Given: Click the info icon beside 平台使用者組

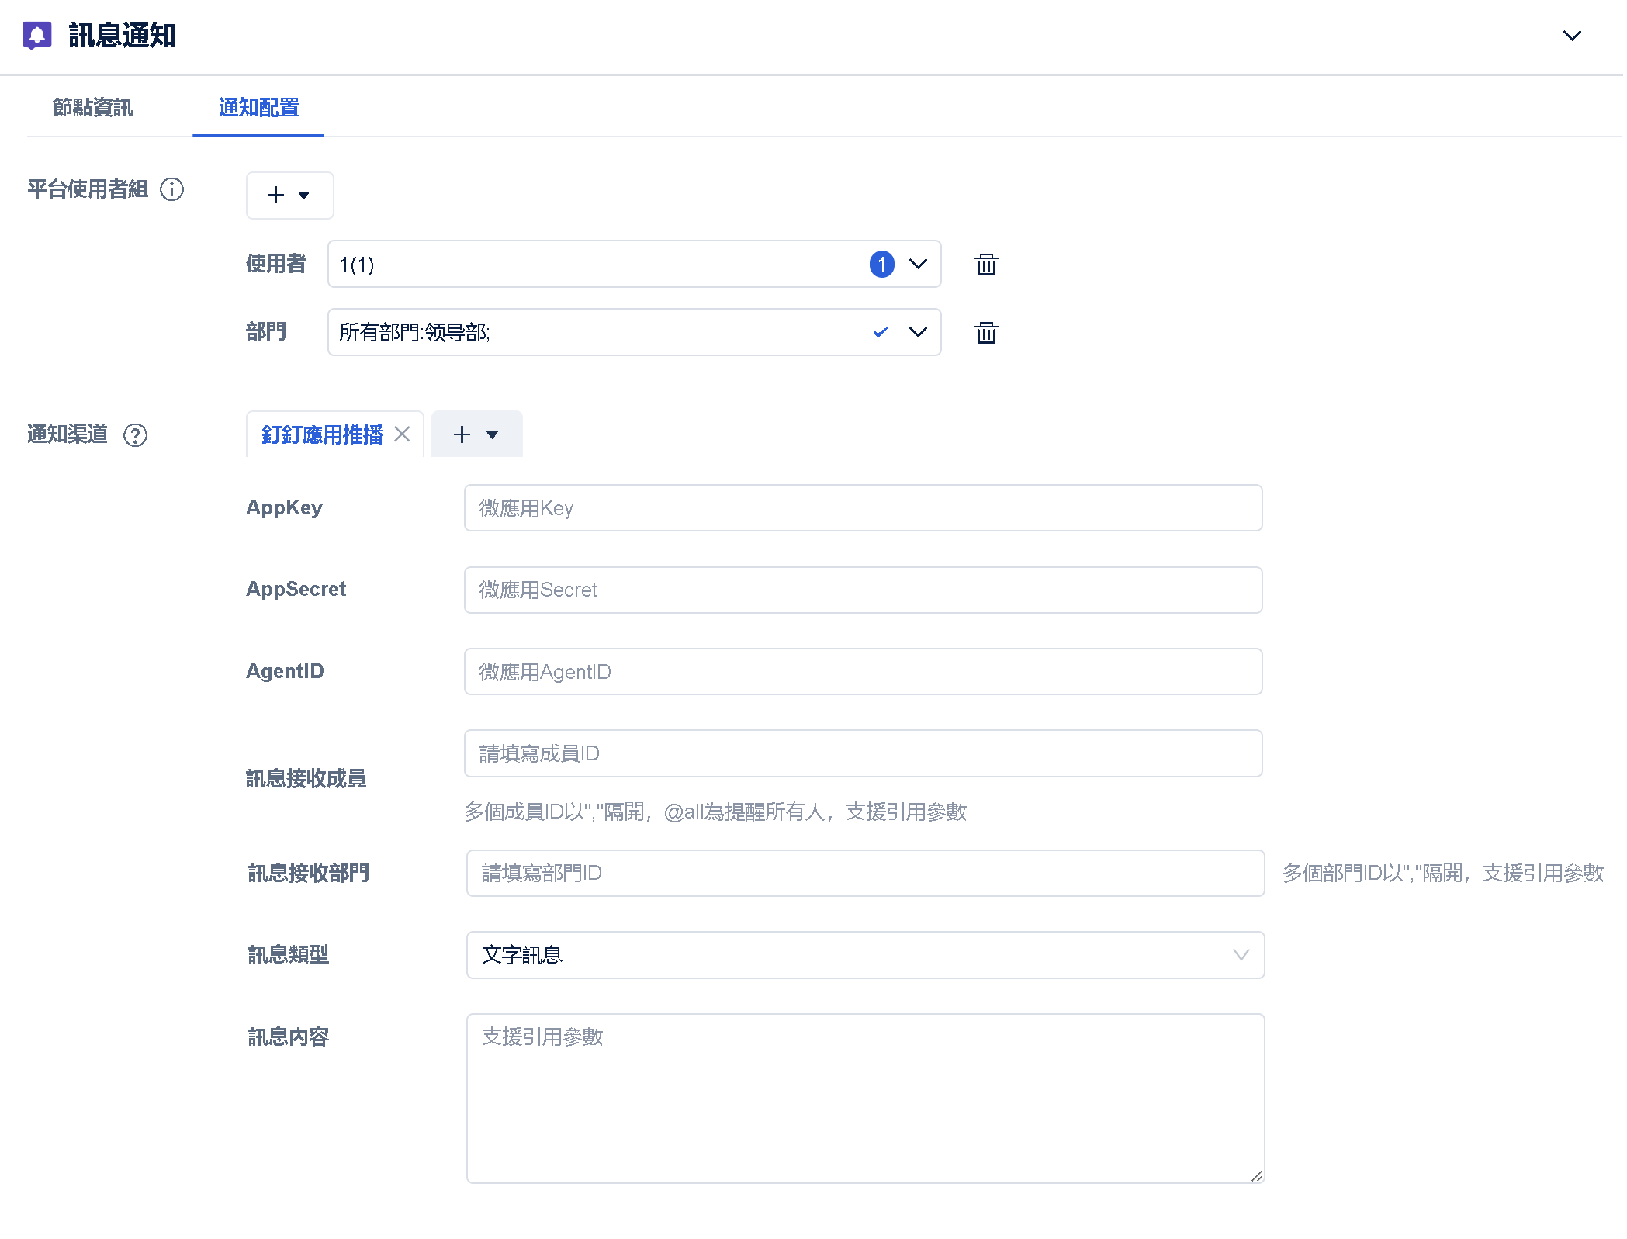Looking at the screenshot, I should click(x=171, y=189).
